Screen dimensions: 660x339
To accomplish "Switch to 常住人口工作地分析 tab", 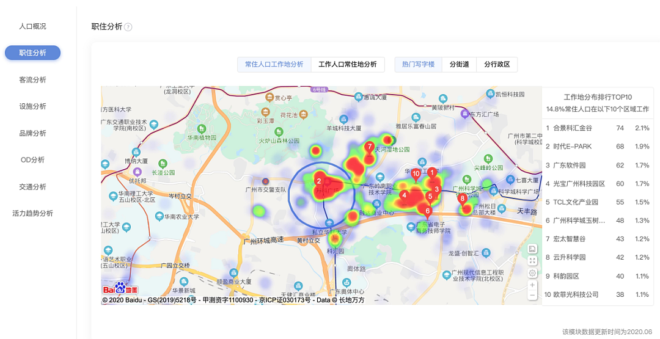I will pyautogui.click(x=274, y=64).
